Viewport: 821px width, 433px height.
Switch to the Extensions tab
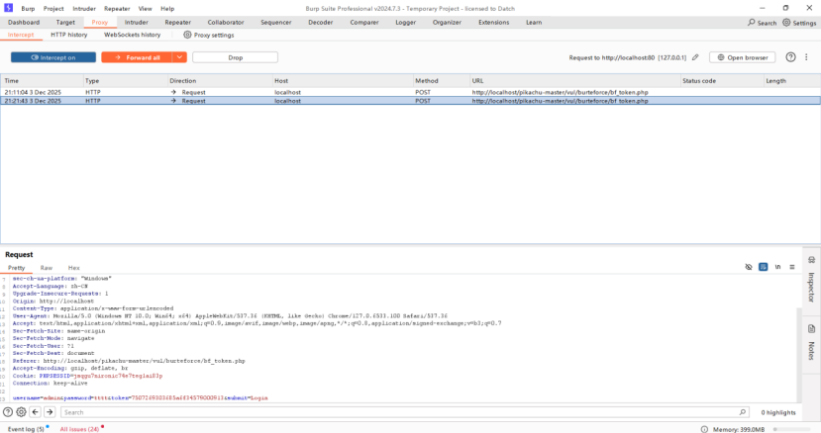pos(494,23)
